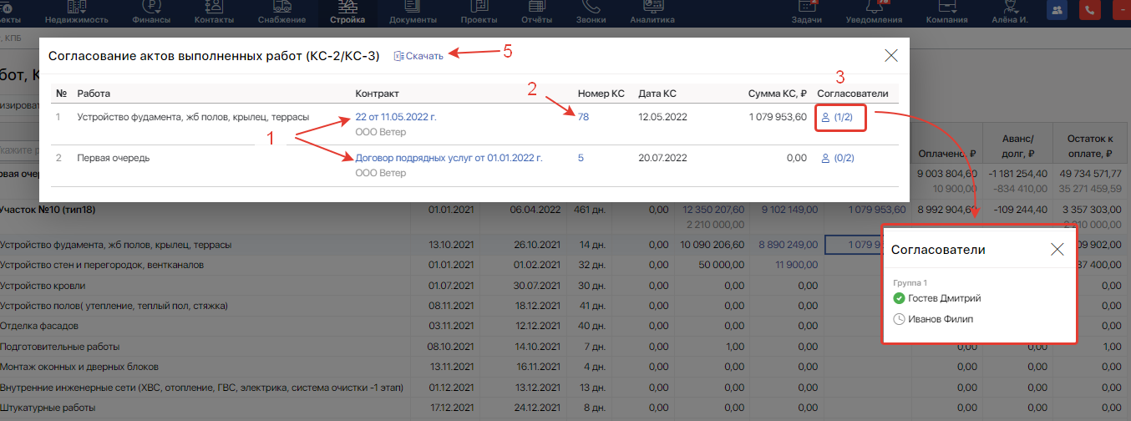Open KS number 78
This screenshot has height=421, width=1131.
[583, 117]
